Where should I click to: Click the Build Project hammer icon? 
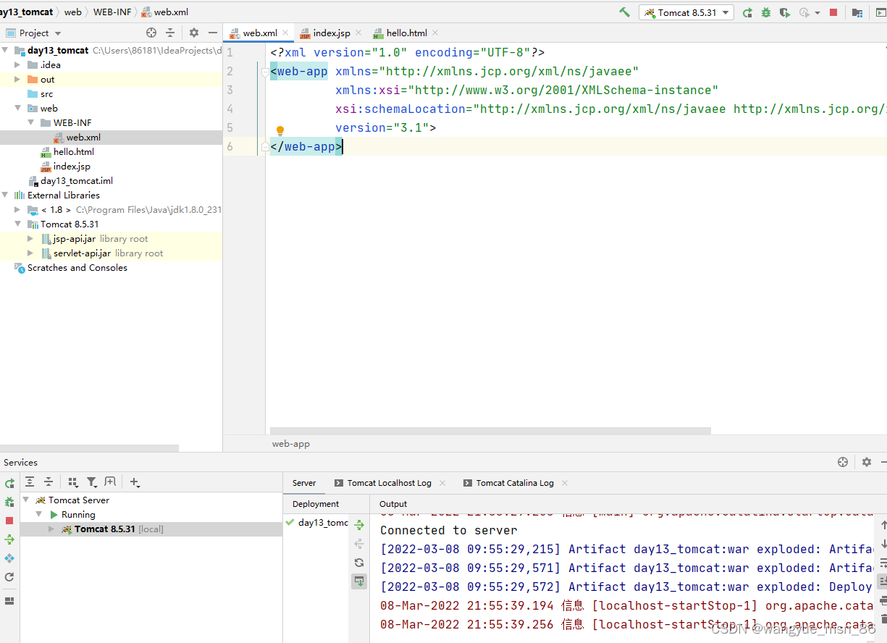[x=624, y=12]
